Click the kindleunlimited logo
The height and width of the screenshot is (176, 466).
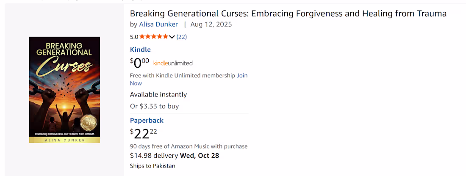(173, 63)
